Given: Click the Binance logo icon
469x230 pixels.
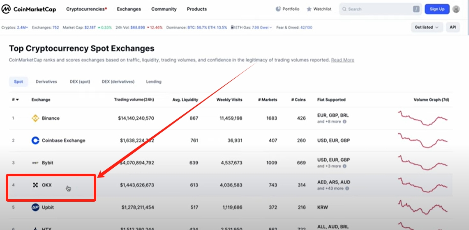Looking at the screenshot, I should pos(35,118).
